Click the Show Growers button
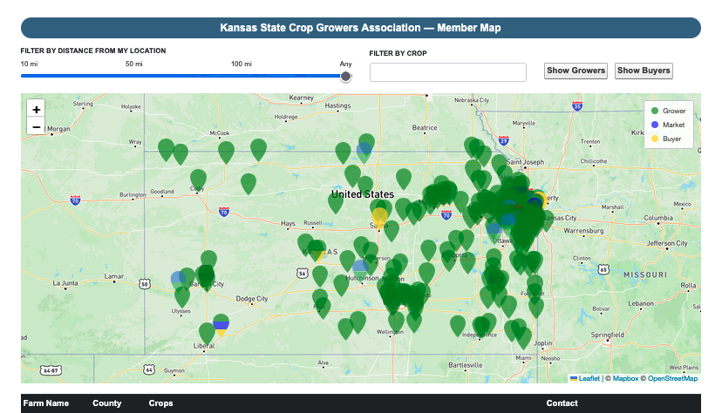The width and height of the screenshot is (722, 413). tap(576, 71)
